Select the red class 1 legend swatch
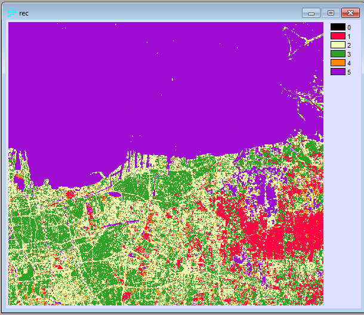Image resolution: width=364 pixels, height=315 pixels. point(338,36)
